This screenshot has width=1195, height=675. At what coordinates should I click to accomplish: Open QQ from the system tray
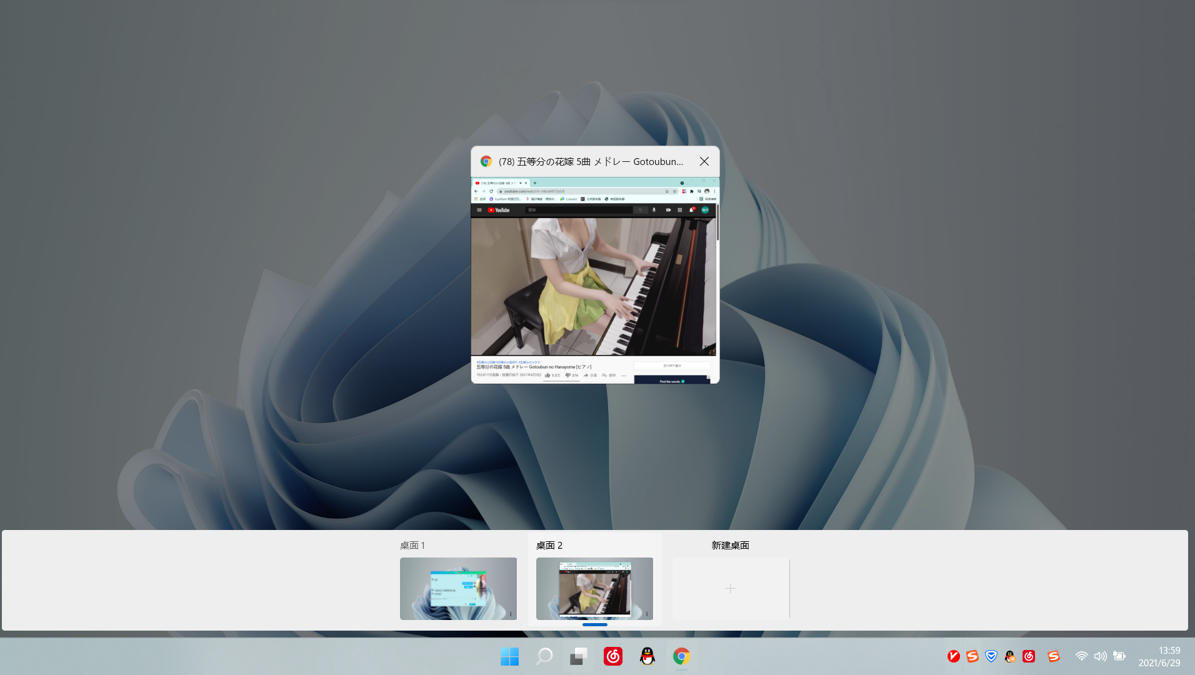click(1010, 656)
